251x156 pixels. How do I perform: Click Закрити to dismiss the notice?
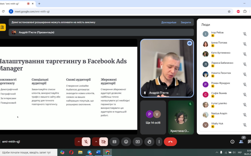(186, 22)
